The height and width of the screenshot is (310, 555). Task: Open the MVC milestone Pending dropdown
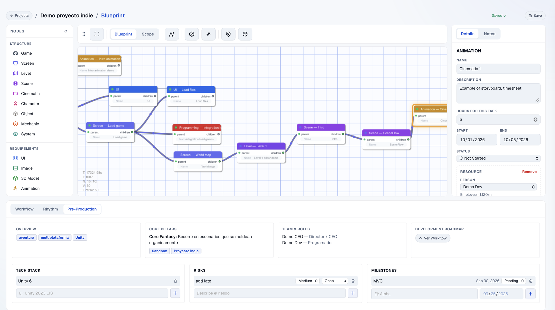pos(514,281)
